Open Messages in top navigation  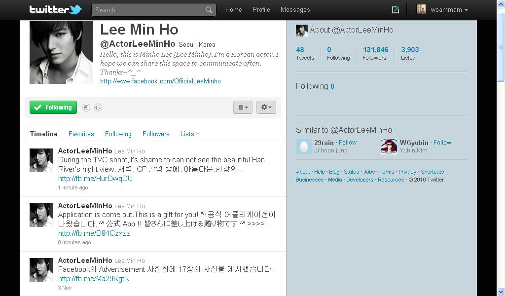click(295, 10)
